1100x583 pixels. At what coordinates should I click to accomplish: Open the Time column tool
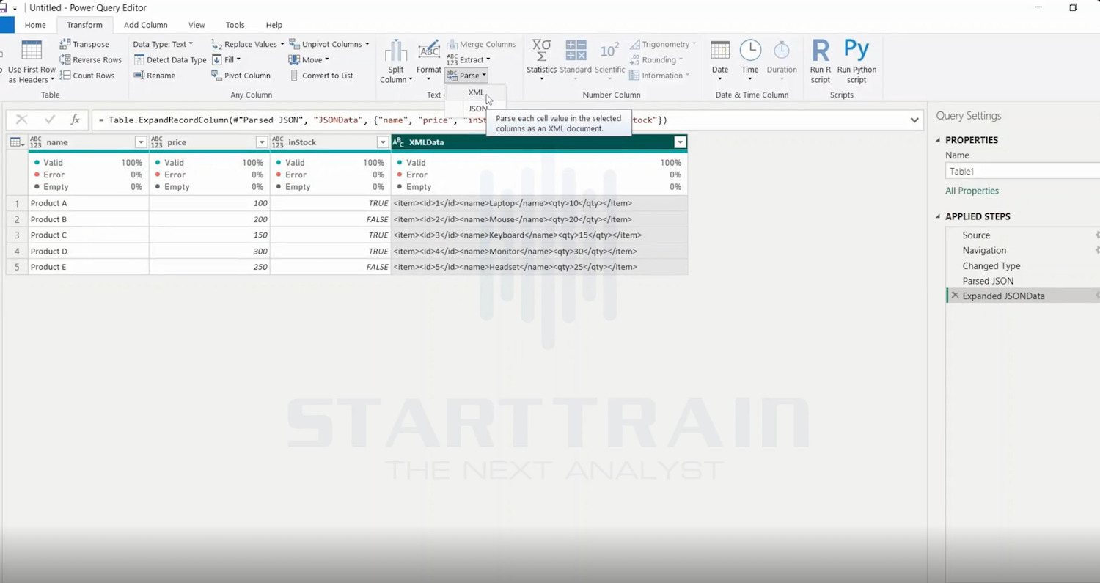[749, 60]
